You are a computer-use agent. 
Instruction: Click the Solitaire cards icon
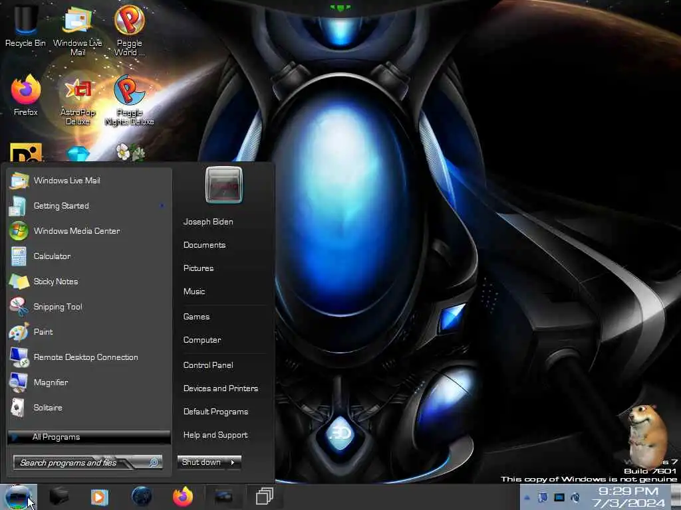(x=17, y=408)
